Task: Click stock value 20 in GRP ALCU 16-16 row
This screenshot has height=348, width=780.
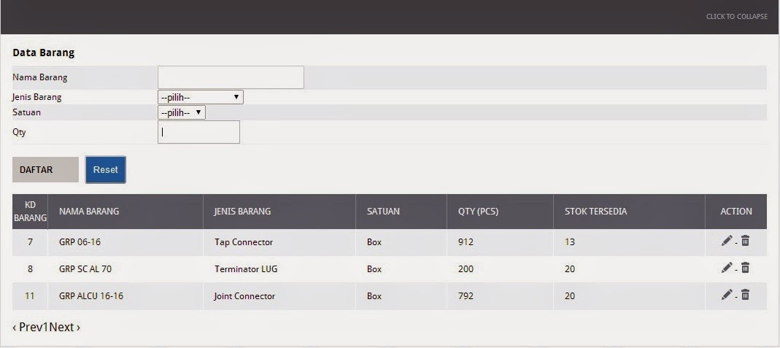Action: (x=570, y=295)
